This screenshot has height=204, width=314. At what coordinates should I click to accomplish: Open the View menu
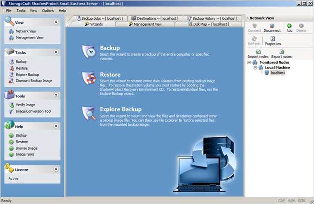click(x=34, y=11)
